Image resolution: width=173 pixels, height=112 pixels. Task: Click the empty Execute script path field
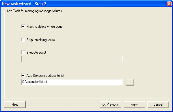pyautogui.click(x=72, y=59)
